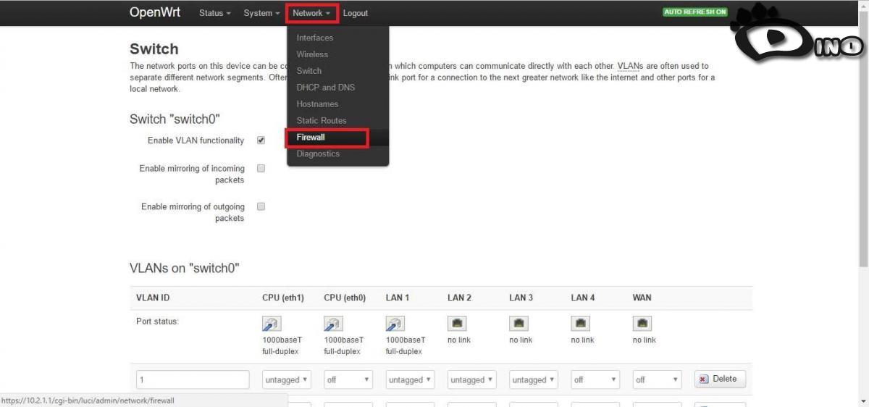Screen dimensions: 869x407
Task: Click the 'Switch "switch0"' section heading
Action: point(175,119)
